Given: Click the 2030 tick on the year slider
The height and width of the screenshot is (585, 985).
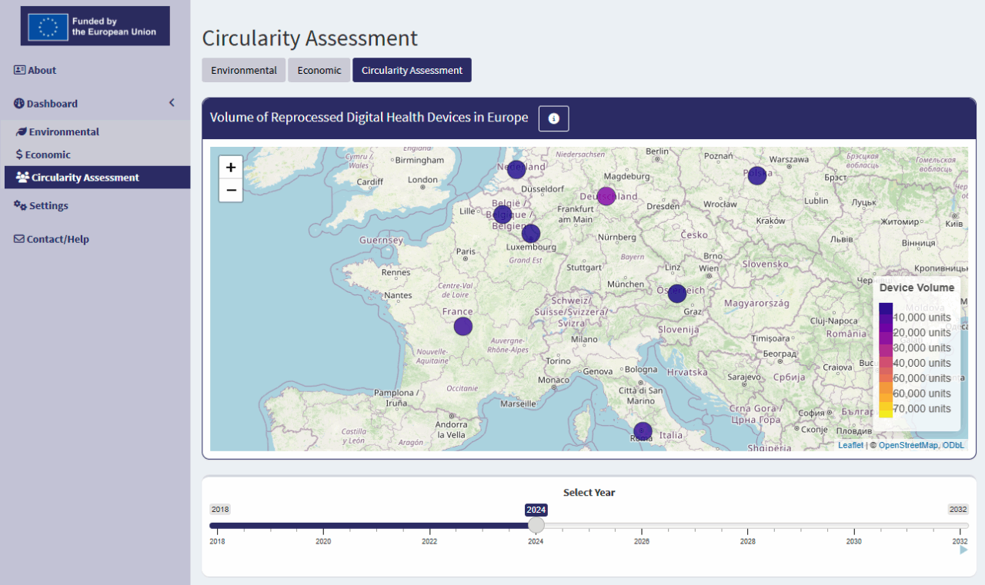Looking at the screenshot, I should [854, 541].
